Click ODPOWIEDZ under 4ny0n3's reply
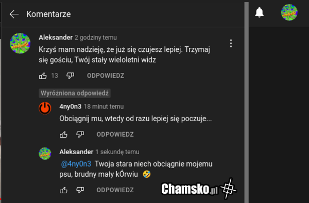The width and height of the screenshot is (309, 203). (115, 135)
